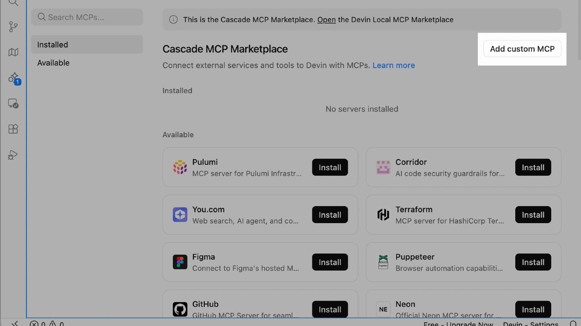Open the Learn more link
The width and height of the screenshot is (581, 326).
(x=394, y=65)
